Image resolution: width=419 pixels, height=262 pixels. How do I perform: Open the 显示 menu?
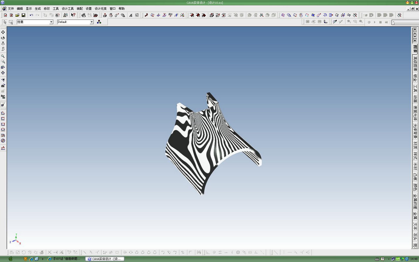(x=29, y=9)
